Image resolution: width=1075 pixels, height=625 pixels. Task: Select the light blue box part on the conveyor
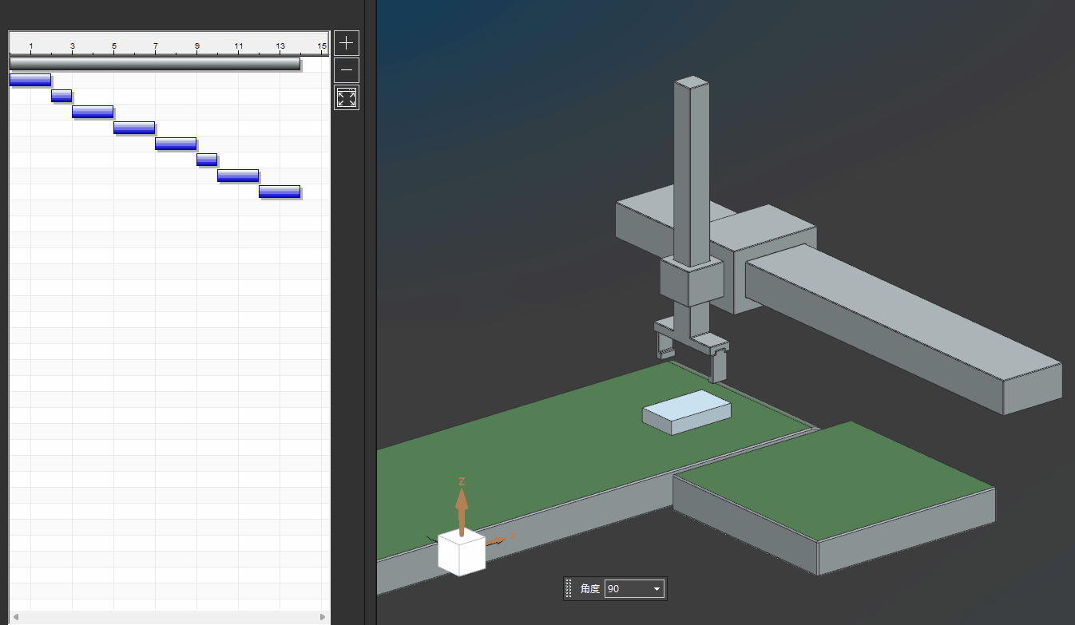tap(687, 412)
